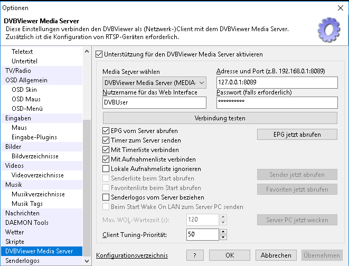Open OSD Allgemein settings category
The image size is (349, 266).
click(26, 80)
